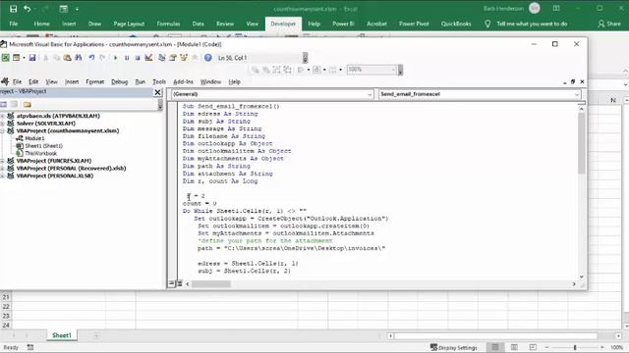
Task: Open VBA Help with blue question icon
Action: pyautogui.click(x=207, y=58)
